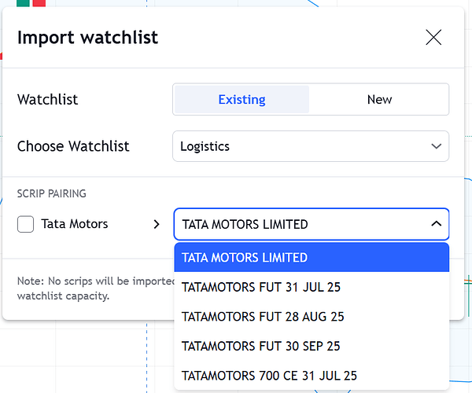Open the Logistics watchlist dropdown

pyautogui.click(x=310, y=146)
